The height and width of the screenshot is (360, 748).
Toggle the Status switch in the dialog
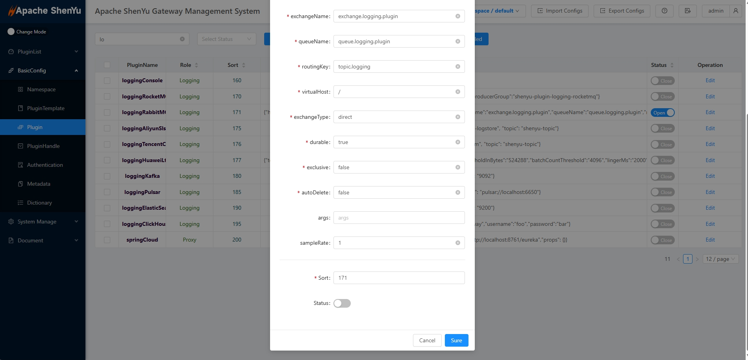point(342,303)
